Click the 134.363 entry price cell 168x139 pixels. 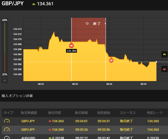tap(58, 121)
